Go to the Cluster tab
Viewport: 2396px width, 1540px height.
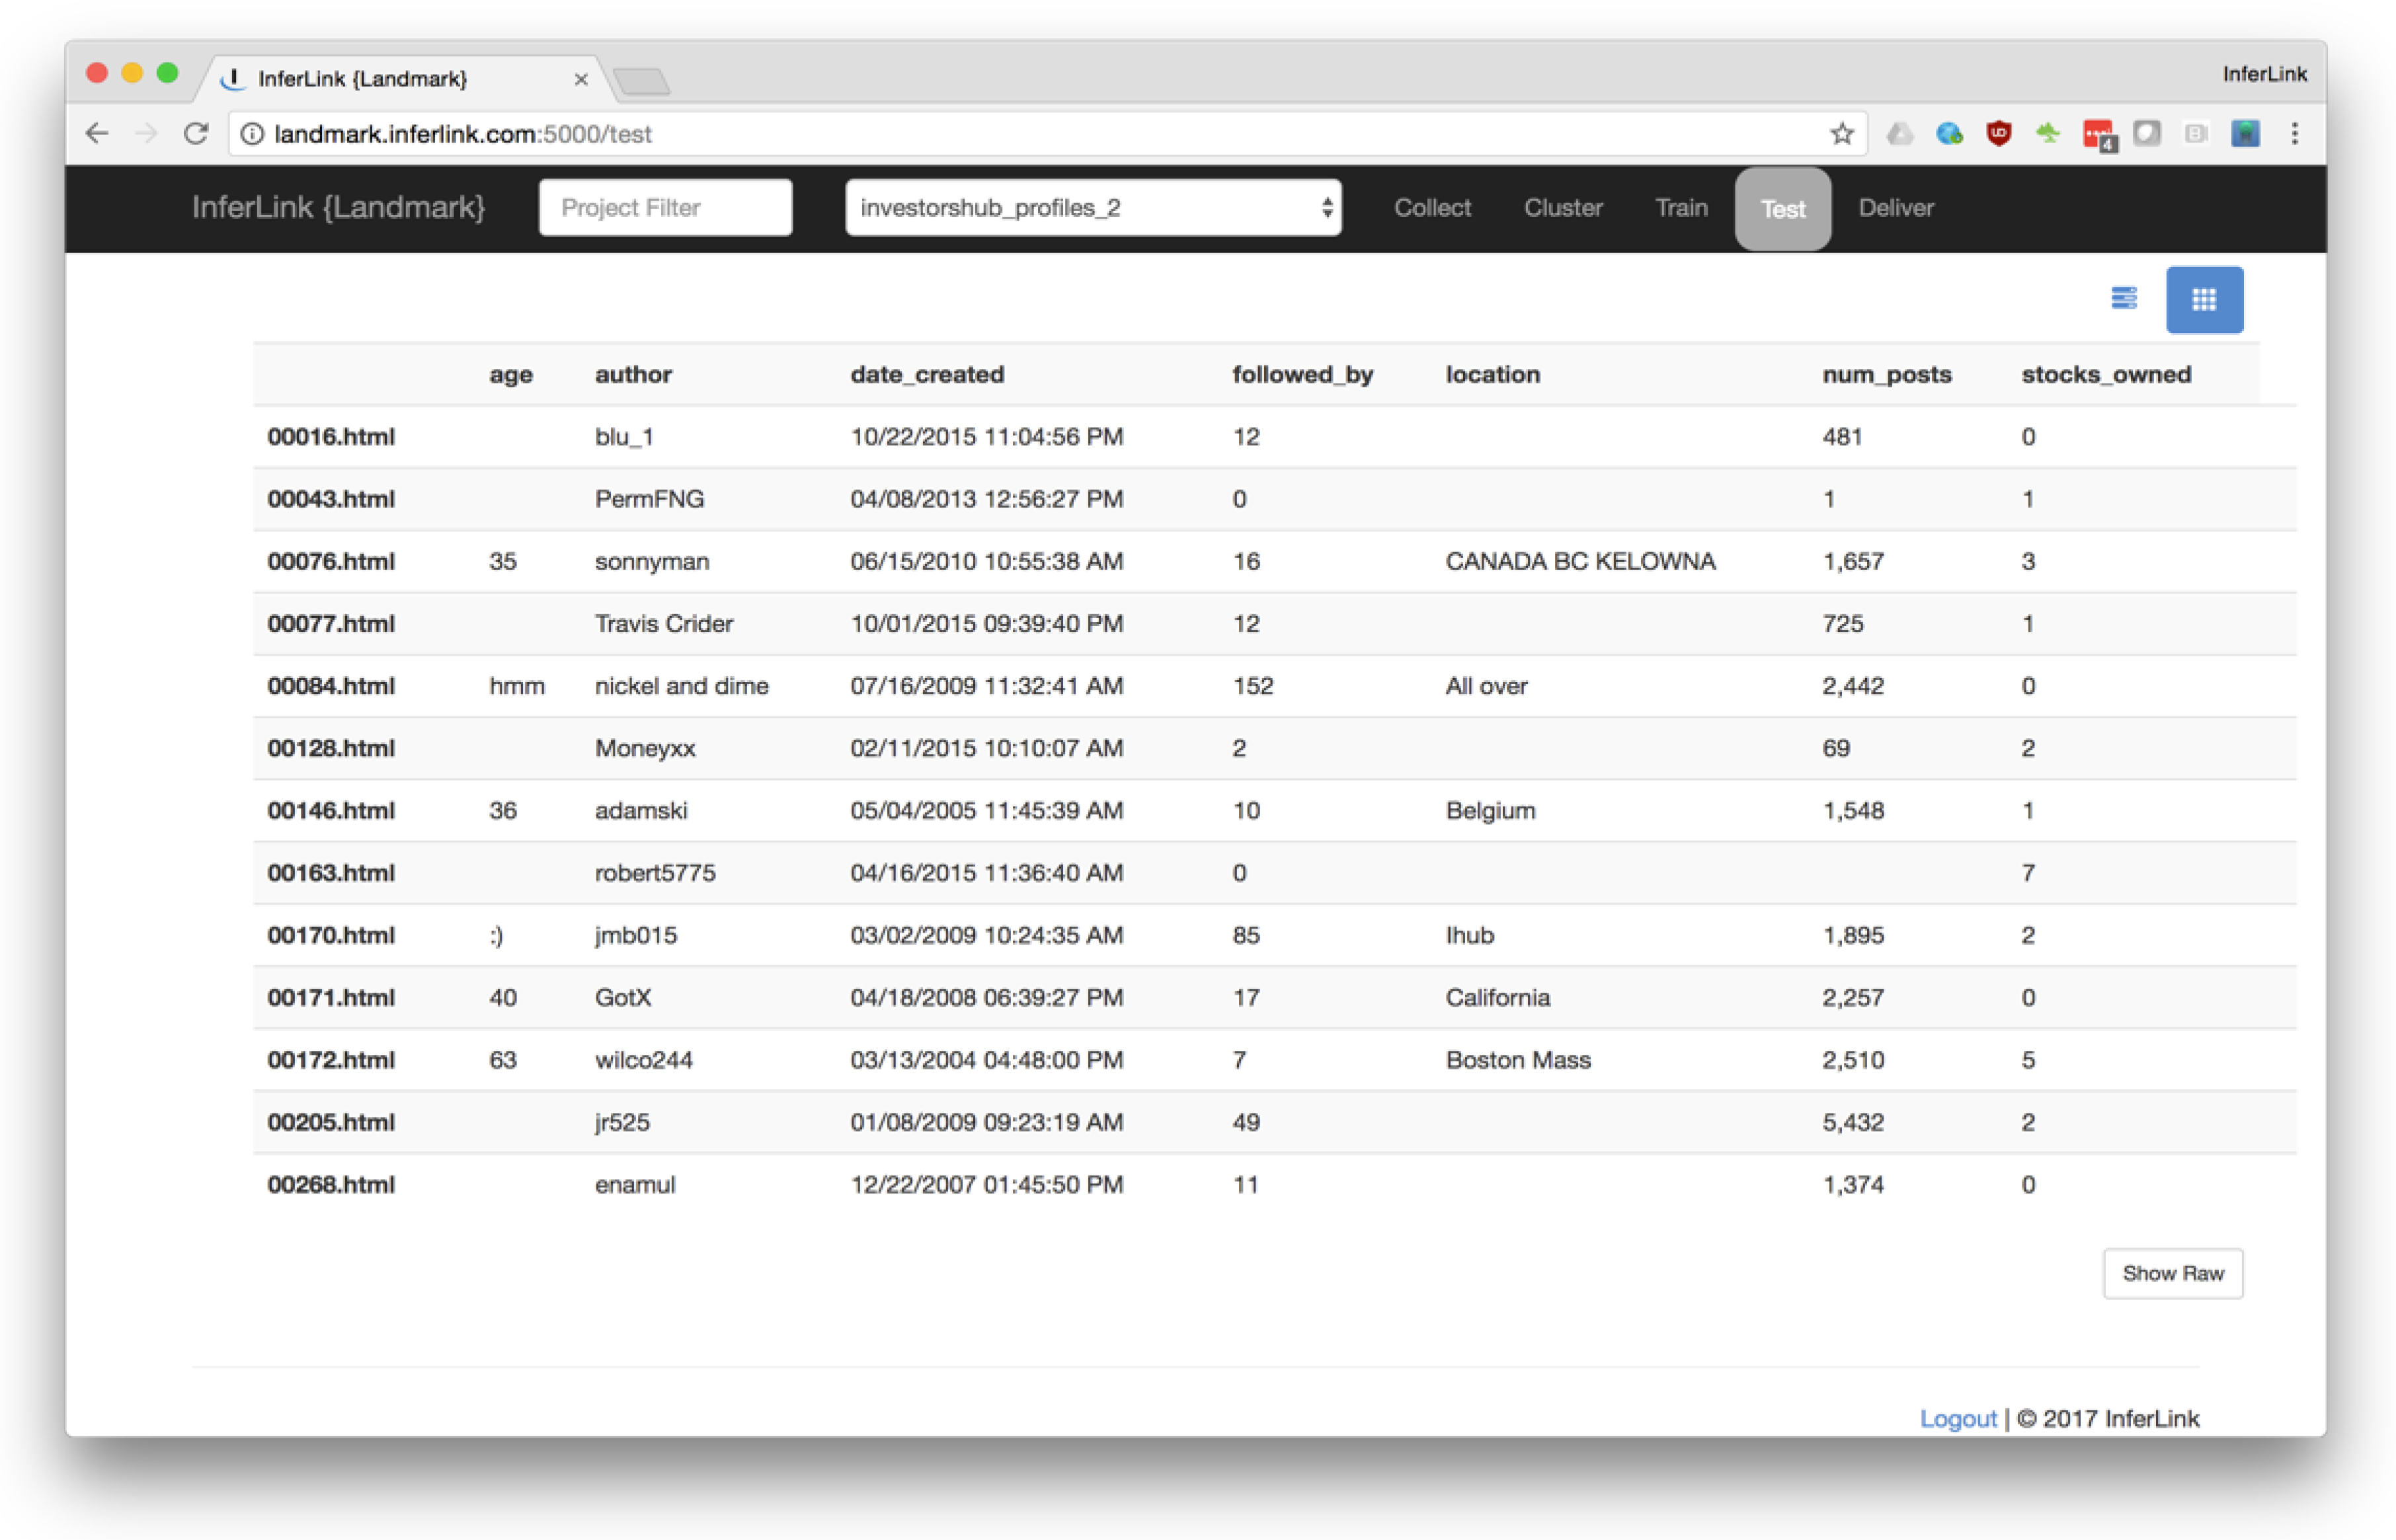[1562, 207]
